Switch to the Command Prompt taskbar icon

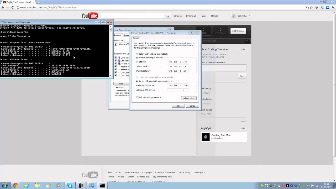tap(102, 186)
